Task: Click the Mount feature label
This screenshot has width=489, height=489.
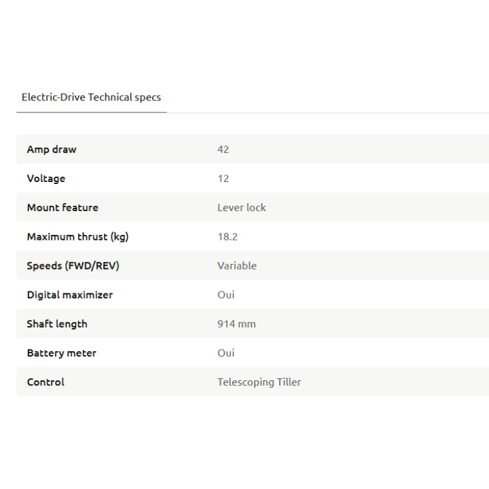Action: 62,208
